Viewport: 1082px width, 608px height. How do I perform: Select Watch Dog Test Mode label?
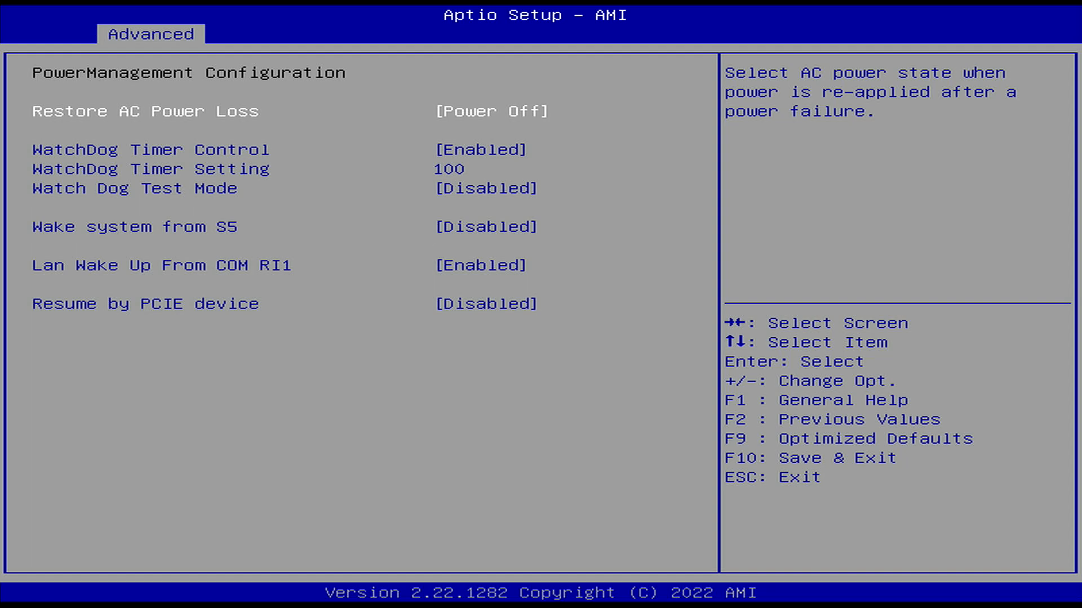click(x=135, y=189)
